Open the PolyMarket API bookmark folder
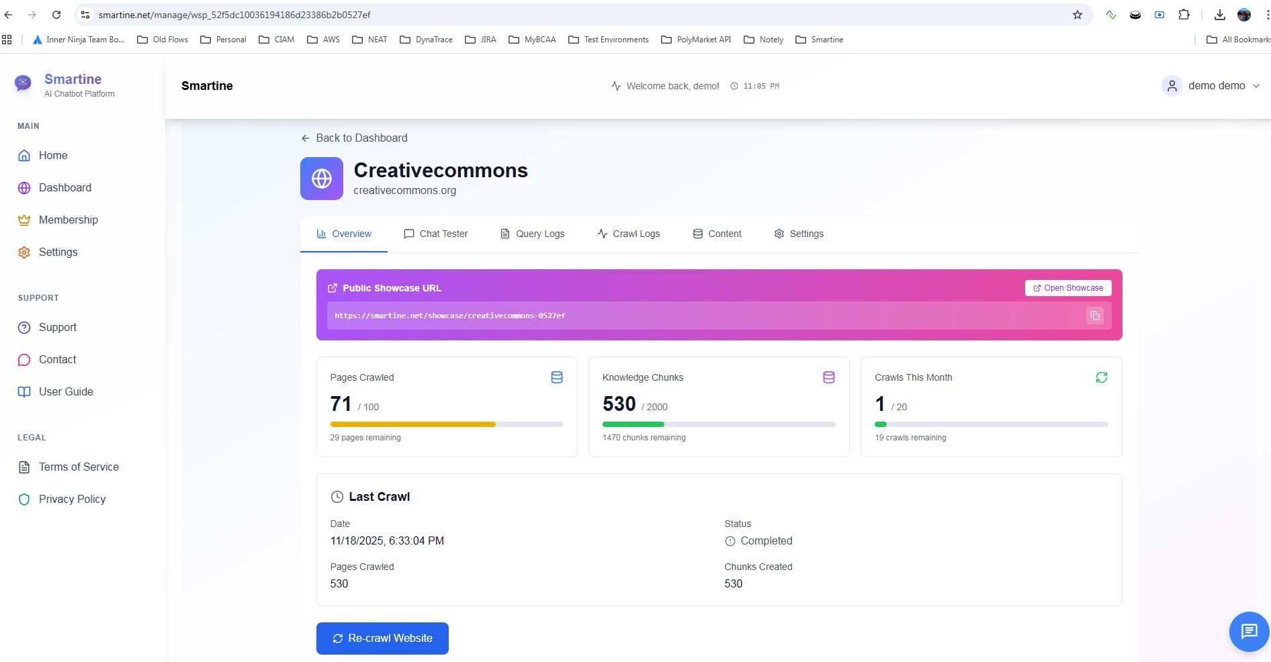Screen dimensions: 1271x662 click(x=697, y=40)
